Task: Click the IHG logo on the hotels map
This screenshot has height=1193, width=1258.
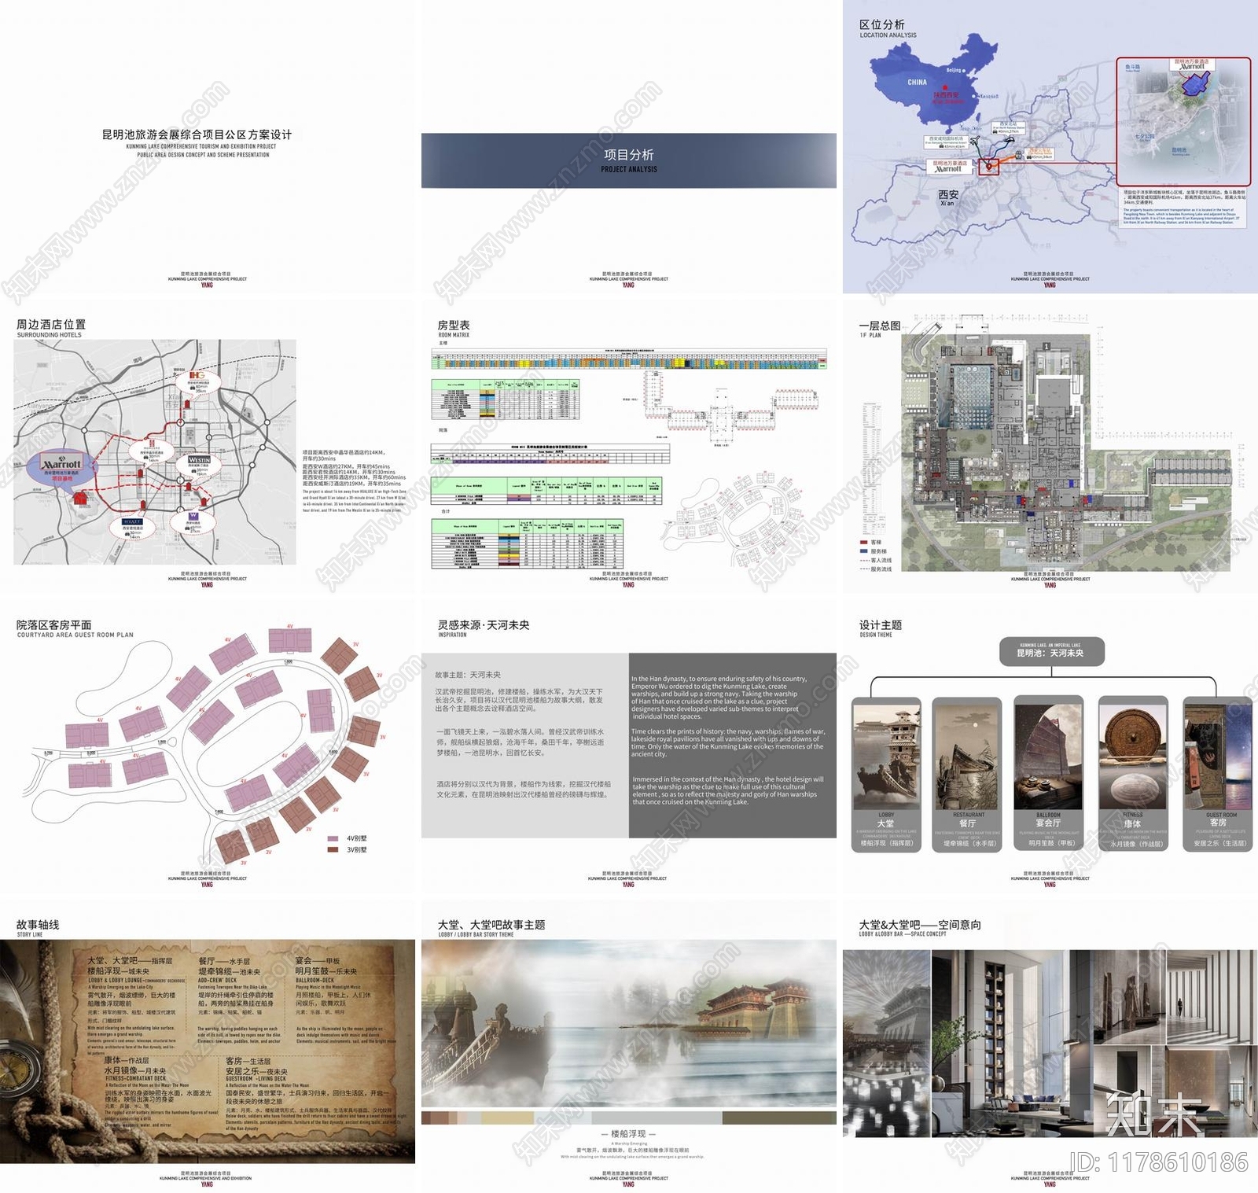Action: click(197, 376)
